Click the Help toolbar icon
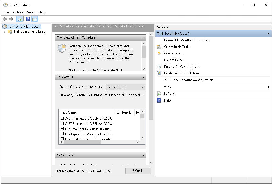This screenshot has width=273, height=185. coord(28,19)
